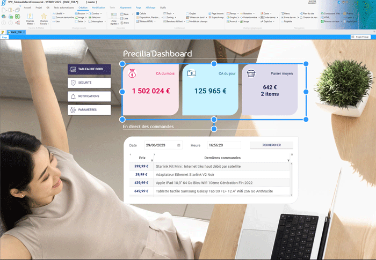Expand the Carte control dropdown

click(271, 13)
